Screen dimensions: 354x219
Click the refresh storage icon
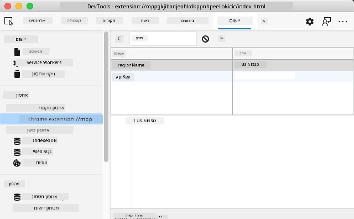(119, 38)
